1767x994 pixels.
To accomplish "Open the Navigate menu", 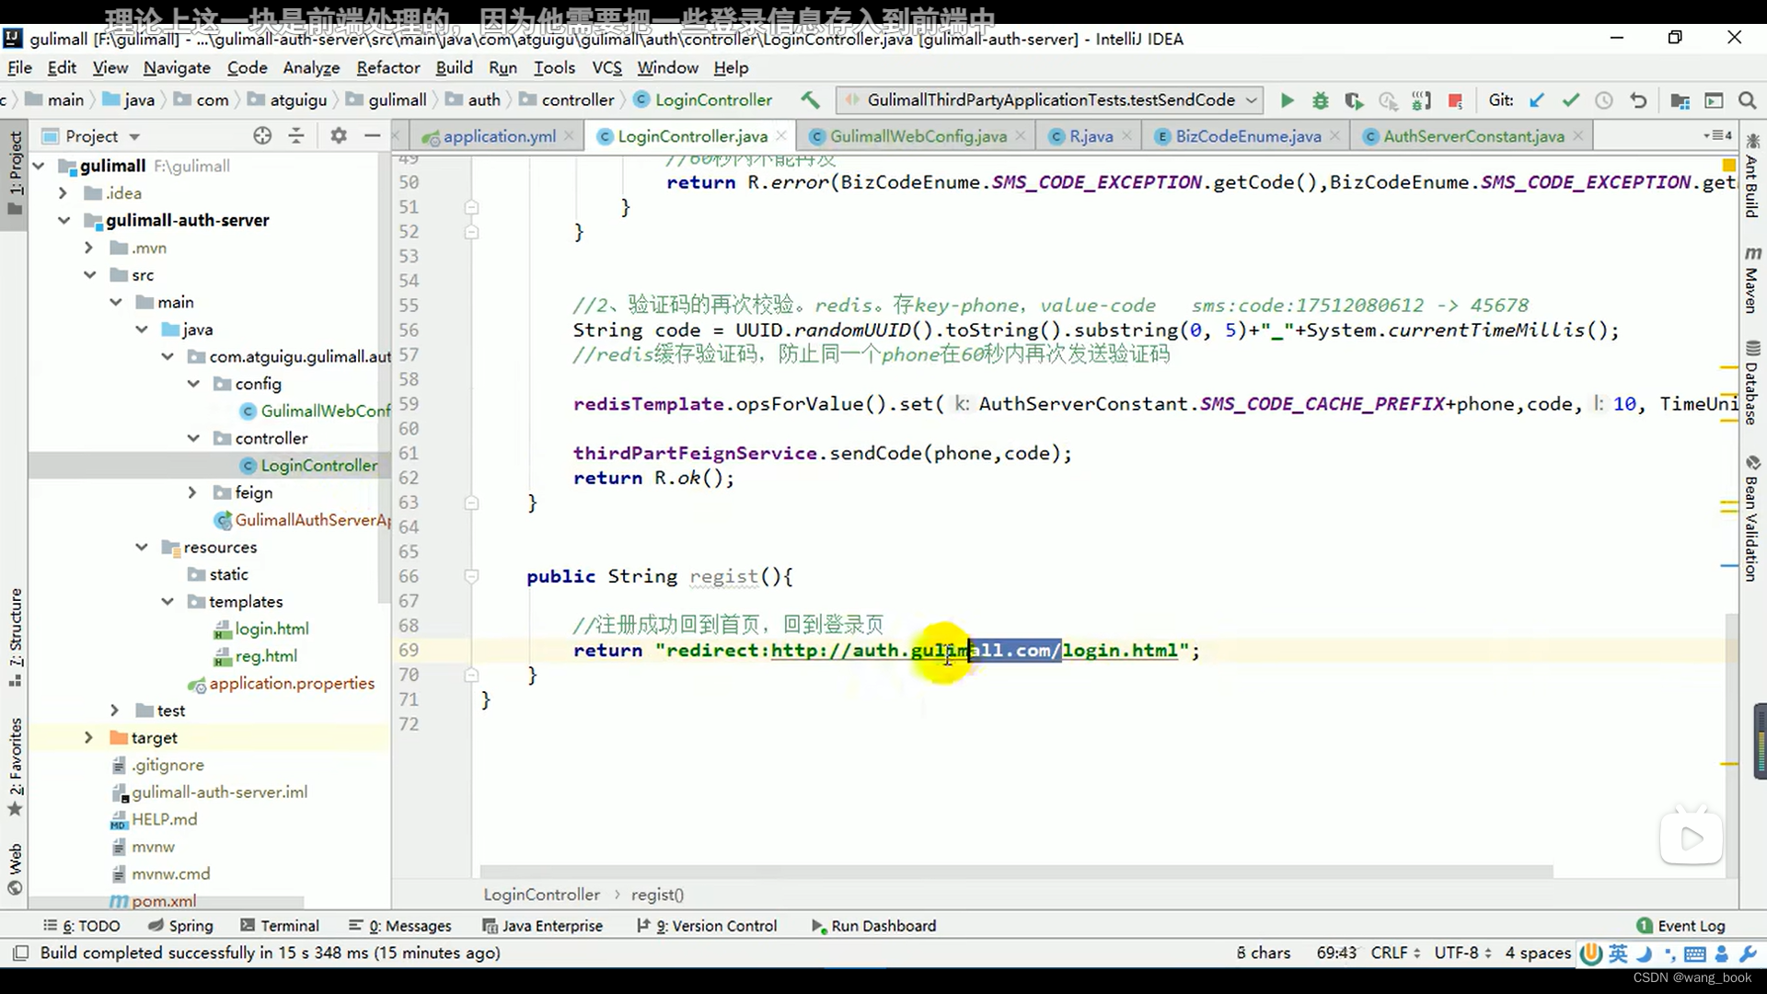I will (177, 67).
